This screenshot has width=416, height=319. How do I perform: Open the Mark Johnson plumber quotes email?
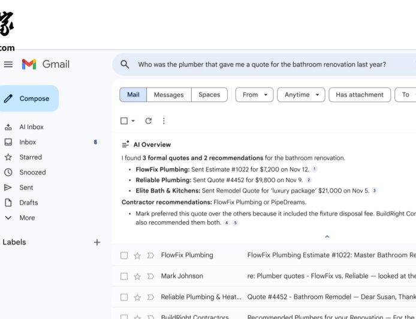(x=264, y=276)
